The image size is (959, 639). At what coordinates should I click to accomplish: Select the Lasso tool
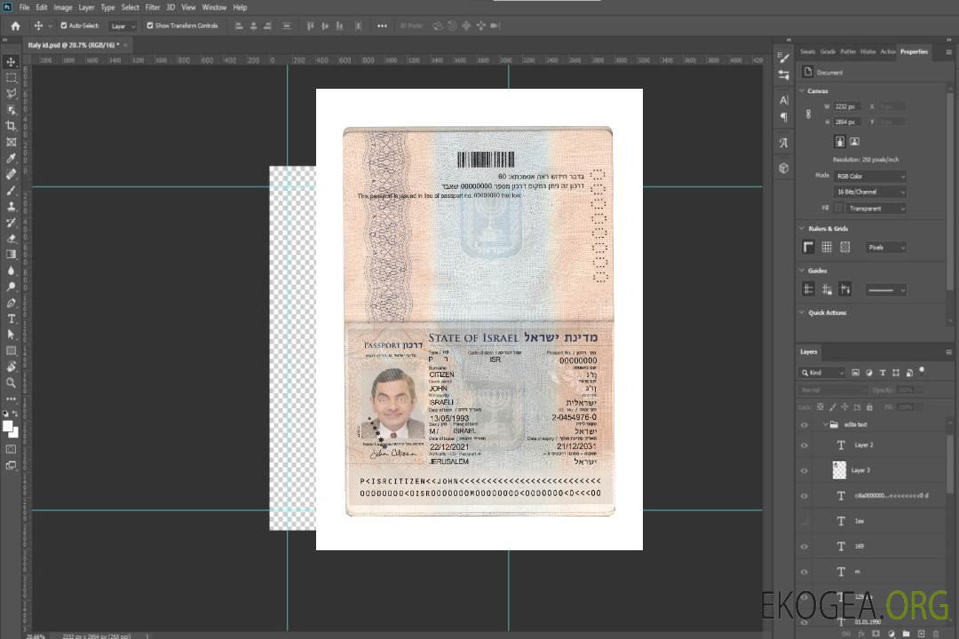[11, 93]
